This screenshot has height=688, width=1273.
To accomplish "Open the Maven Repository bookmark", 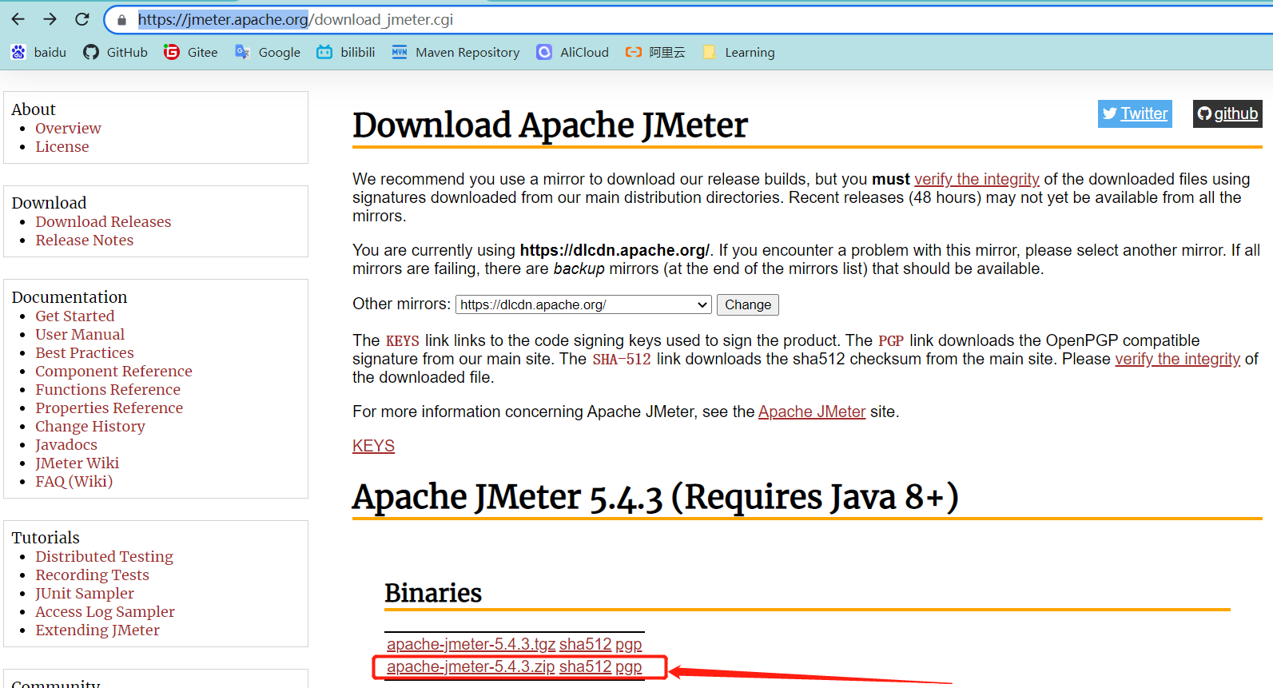I will [455, 52].
